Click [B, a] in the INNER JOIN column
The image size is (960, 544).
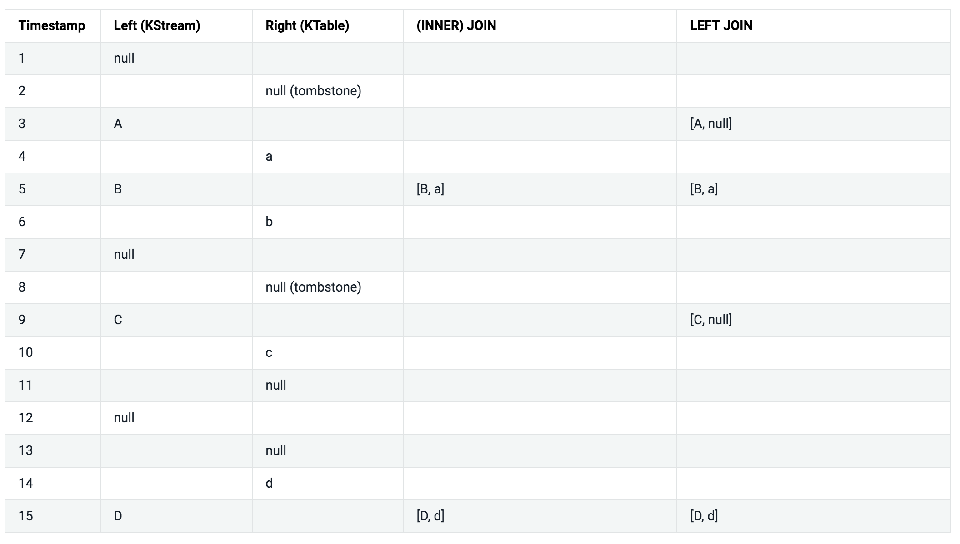pyautogui.click(x=430, y=189)
